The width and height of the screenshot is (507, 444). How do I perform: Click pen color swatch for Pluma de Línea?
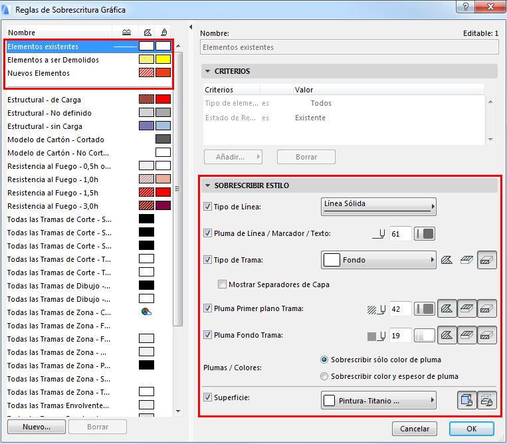tap(425, 234)
